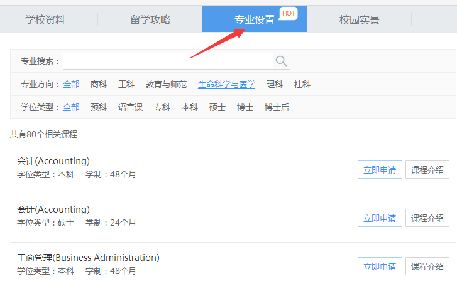This screenshot has height=284, width=457.
Task: Filter degree type by 博士后
Action: click(277, 107)
